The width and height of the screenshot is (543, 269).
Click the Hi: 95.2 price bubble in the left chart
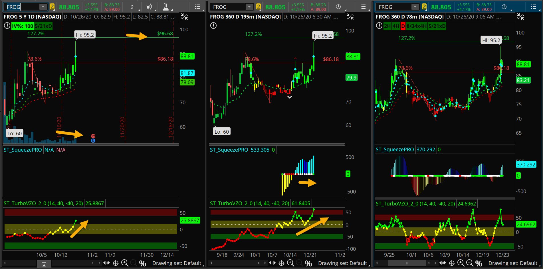coord(85,35)
